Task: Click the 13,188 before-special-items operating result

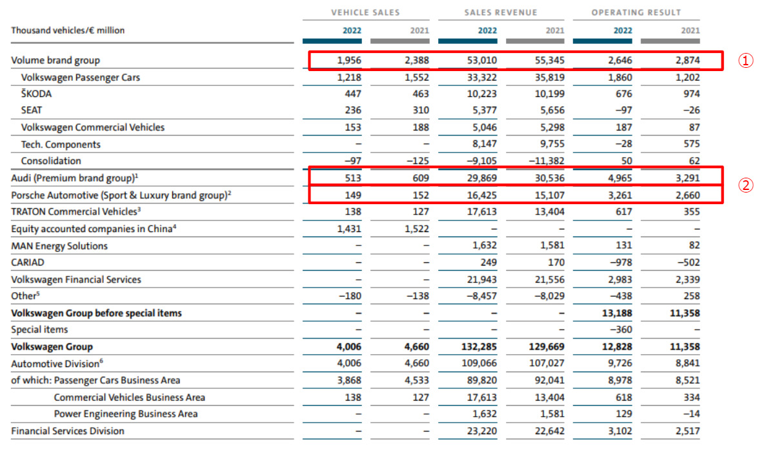Action: click(x=617, y=313)
